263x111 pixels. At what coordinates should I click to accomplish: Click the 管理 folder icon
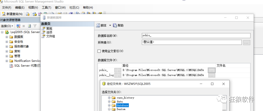tap(11, 56)
